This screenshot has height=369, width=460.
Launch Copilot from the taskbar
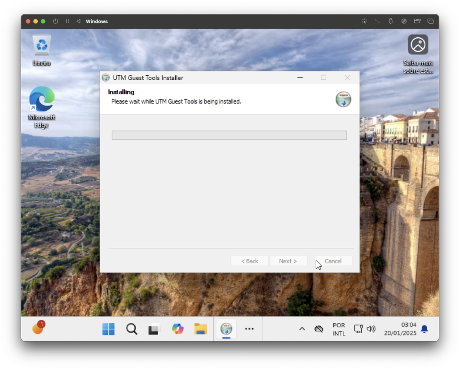[x=177, y=329]
